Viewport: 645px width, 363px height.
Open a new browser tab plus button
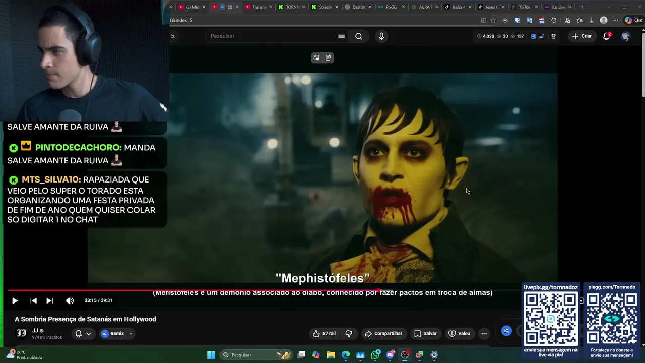point(582,7)
